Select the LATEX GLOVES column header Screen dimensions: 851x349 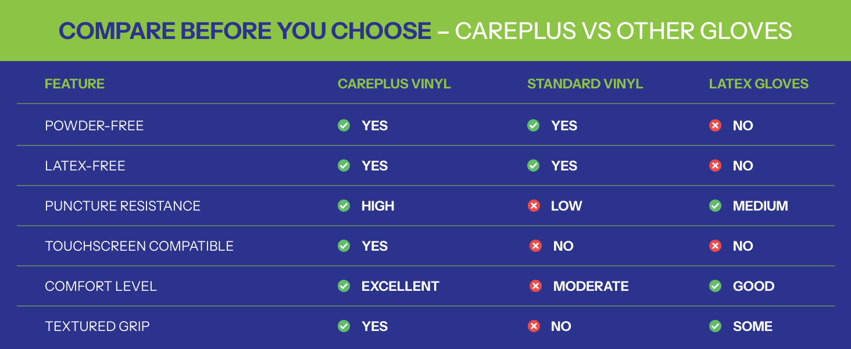click(759, 84)
